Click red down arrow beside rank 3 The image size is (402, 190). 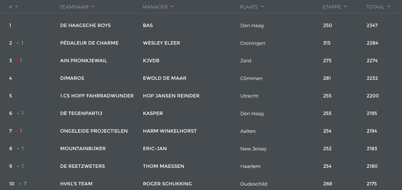click(16, 61)
